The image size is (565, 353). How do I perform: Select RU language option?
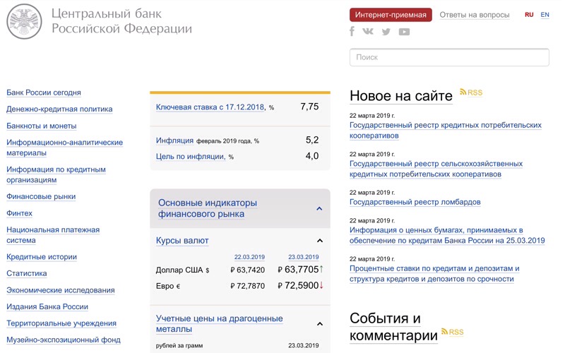[529, 15]
